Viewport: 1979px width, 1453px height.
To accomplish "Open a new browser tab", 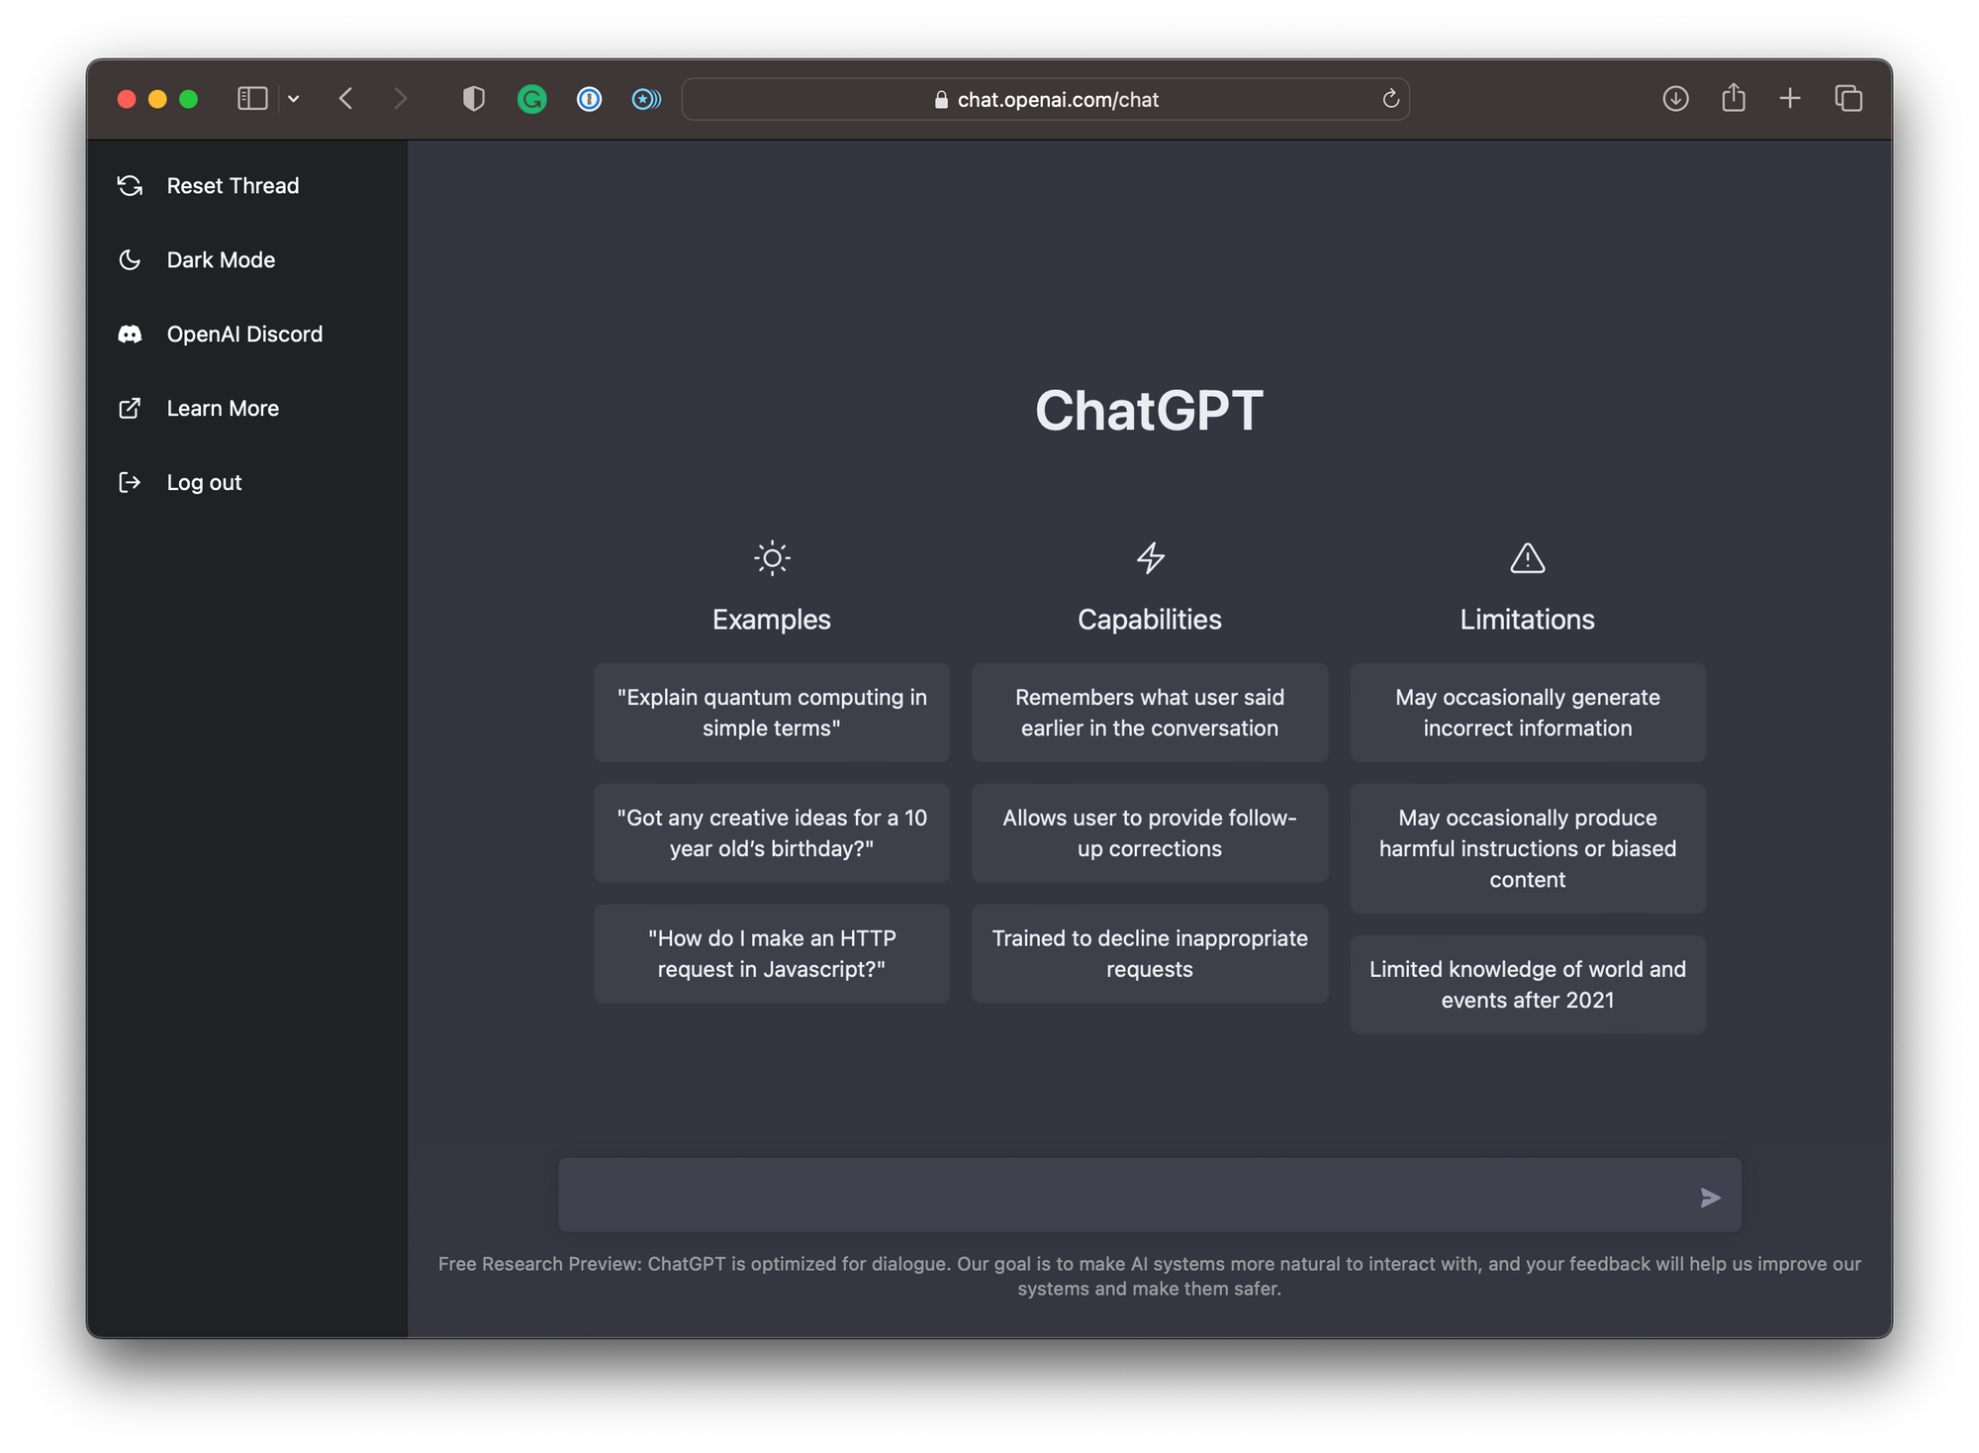I will click(x=1790, y=99).
